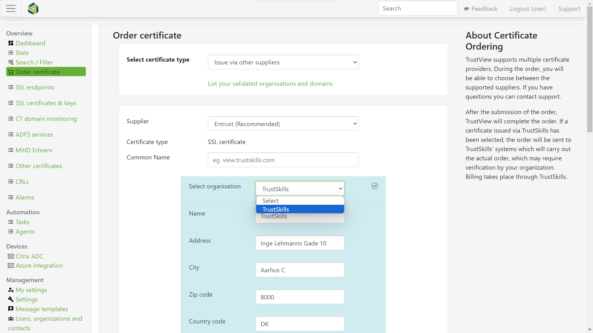593x333 pixels.
Task: Choose the 'Select' option in organisation list
Action: 300,201
